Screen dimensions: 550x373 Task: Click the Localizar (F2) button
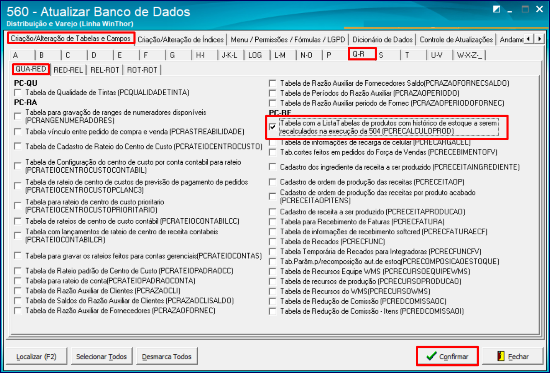(36, 356)
